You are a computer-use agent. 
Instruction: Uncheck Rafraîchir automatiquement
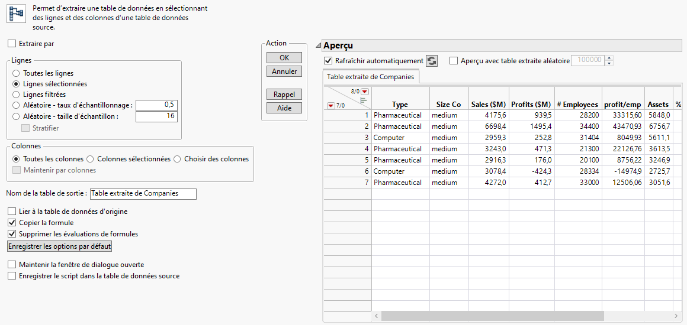click(x=328, y=61)
